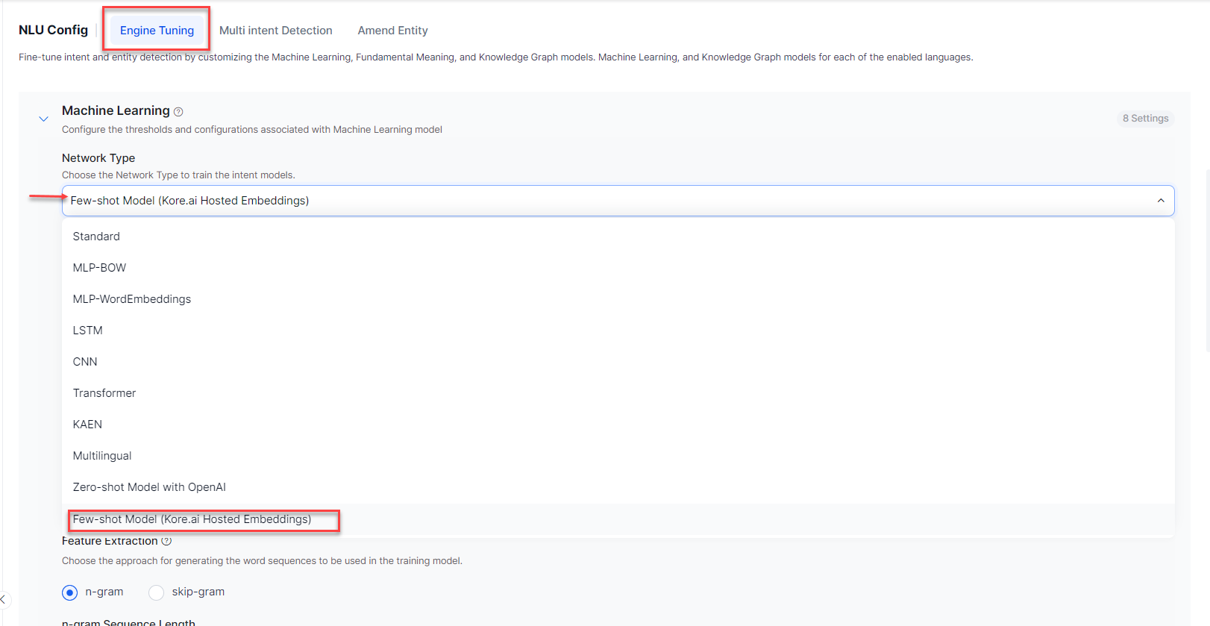Image resolution: width=1210 pixels, height=626 pixels.
Task: Collapse the Machine Learning section chevron
Action: point(43,119)
